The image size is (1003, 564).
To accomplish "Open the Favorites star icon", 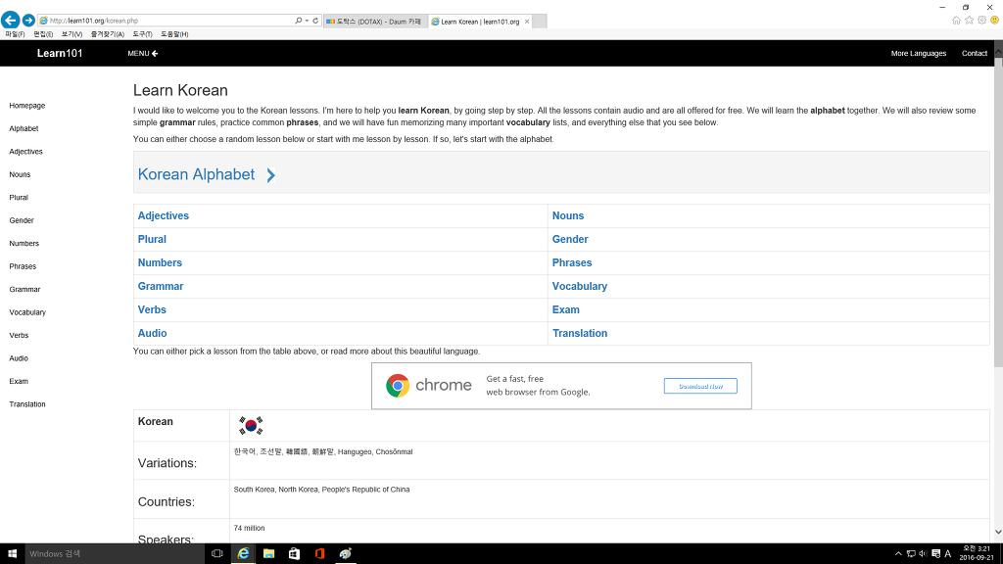I will 969,21.
